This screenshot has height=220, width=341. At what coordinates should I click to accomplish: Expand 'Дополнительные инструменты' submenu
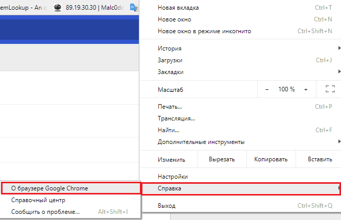(x=240, y=142)
